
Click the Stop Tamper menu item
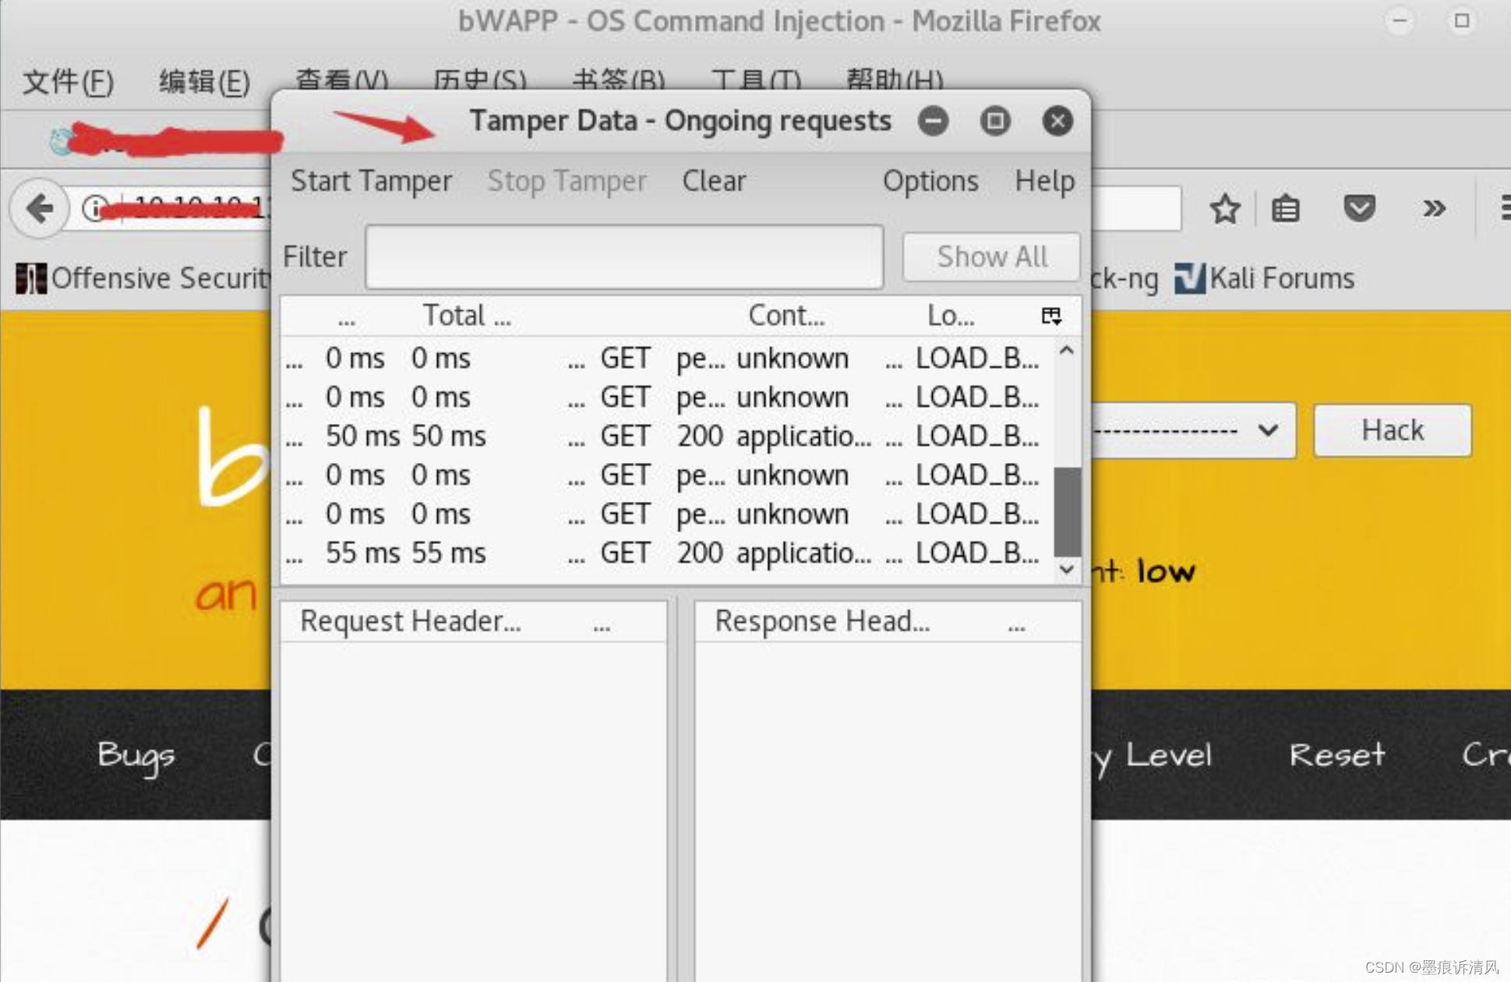(x=567, y=181)
